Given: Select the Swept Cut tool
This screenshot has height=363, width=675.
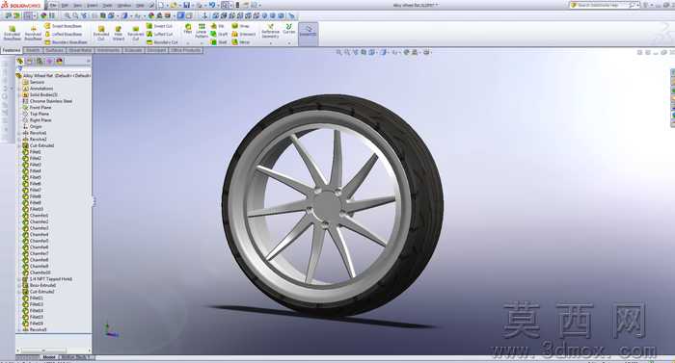Looking at the screenshot, I should (159, 26).
